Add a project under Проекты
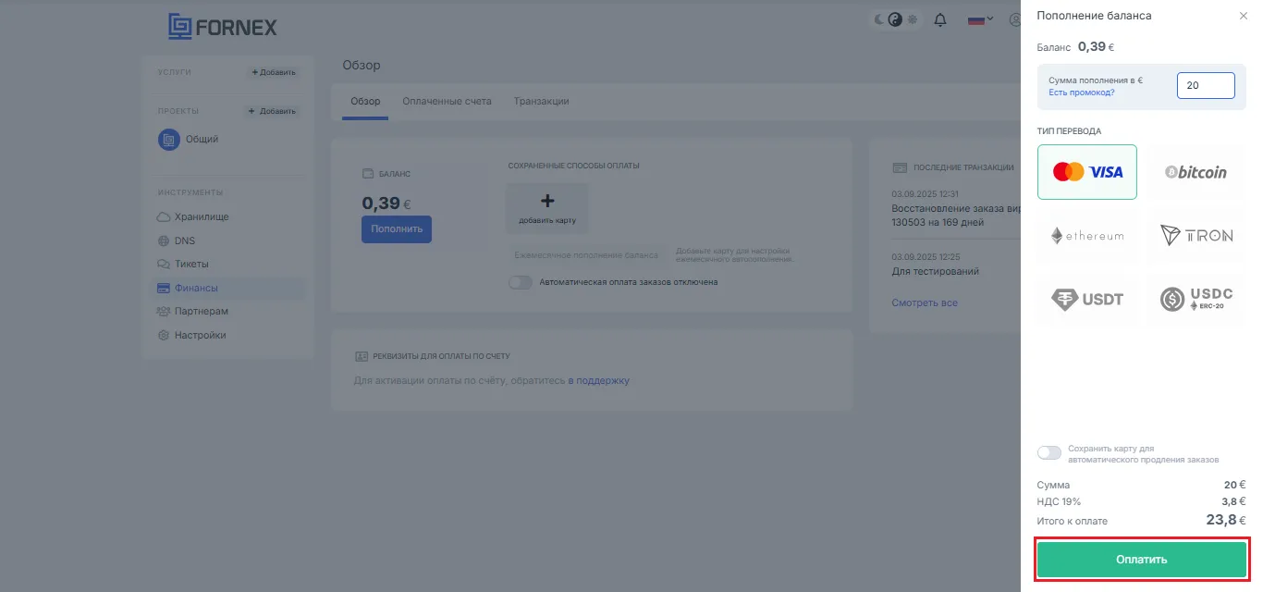The height and width of the screenshot is (592, 1263). coord(274,111)
